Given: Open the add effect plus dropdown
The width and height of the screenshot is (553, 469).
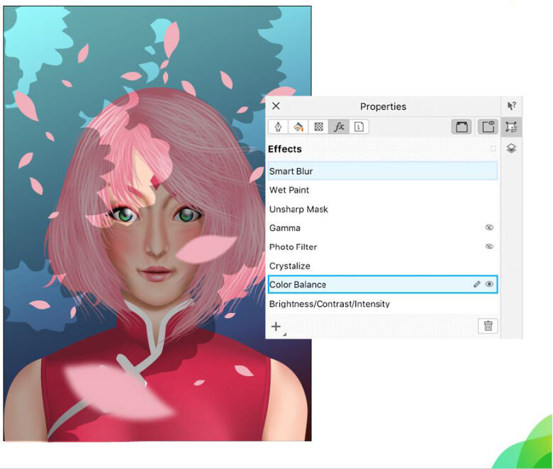Looking at the screenshot, I should click(277, 327).
